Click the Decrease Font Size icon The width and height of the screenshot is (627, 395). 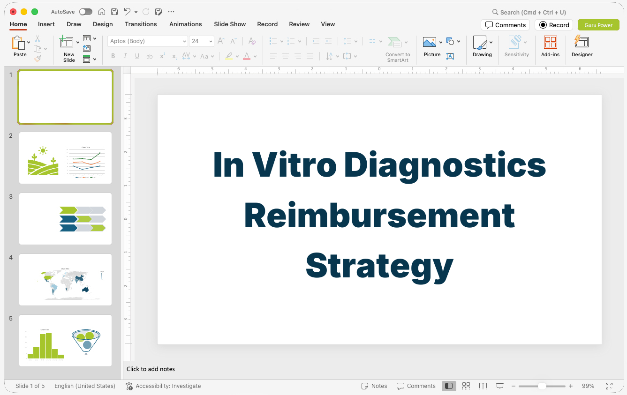[x=234, y=41]
